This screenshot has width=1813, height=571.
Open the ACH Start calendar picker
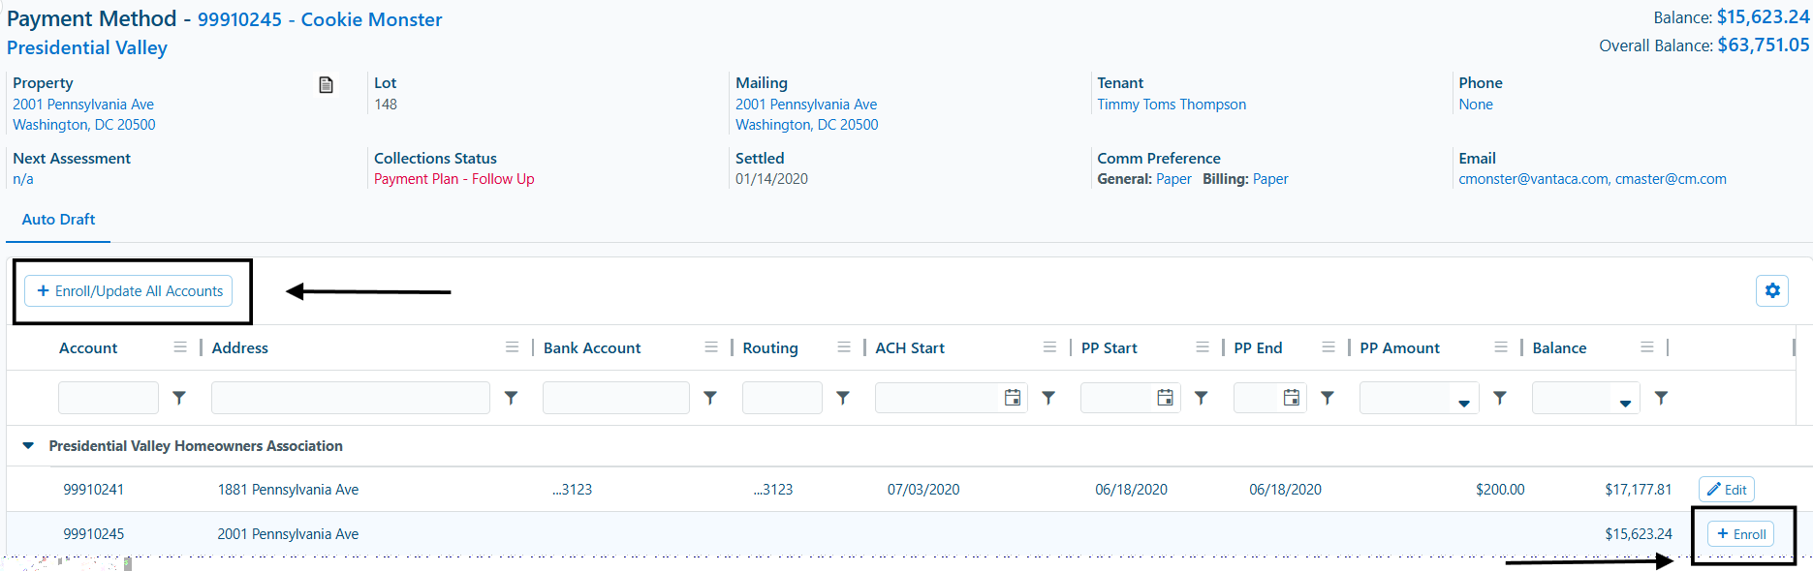1012,398
